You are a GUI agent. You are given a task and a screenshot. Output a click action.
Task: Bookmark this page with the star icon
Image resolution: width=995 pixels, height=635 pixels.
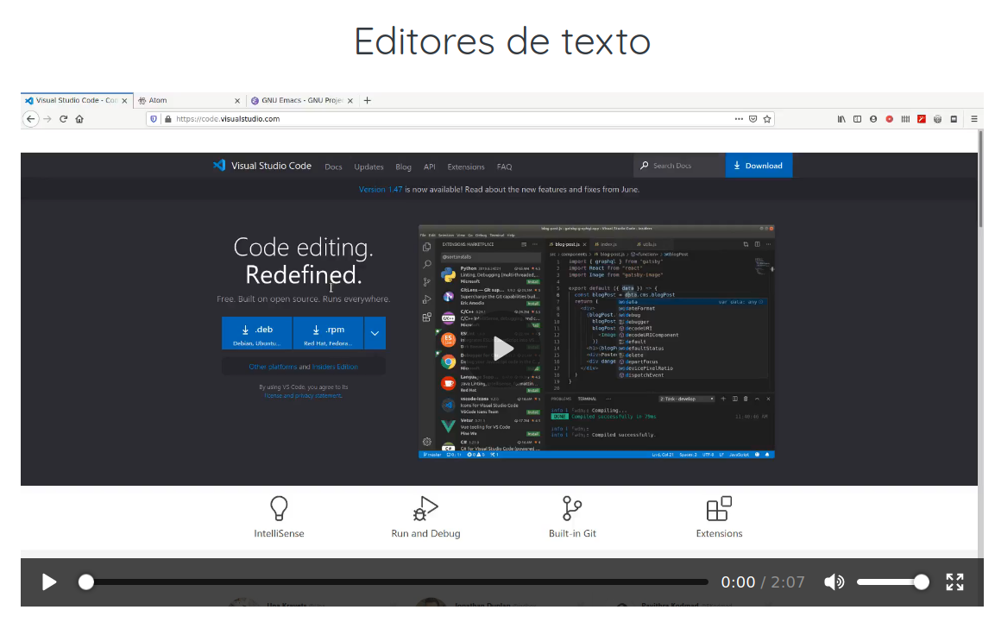coord(767,118)
